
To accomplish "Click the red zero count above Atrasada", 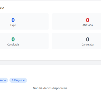I will [x=88, y=20].
